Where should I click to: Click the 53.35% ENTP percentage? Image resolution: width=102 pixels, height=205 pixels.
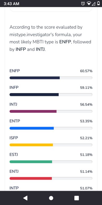pos(86,121)
